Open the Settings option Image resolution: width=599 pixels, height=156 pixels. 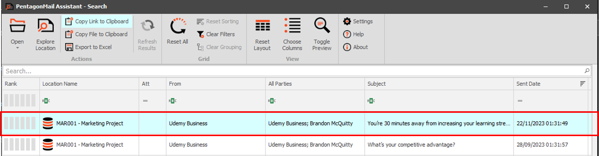[x=358, y=21]
